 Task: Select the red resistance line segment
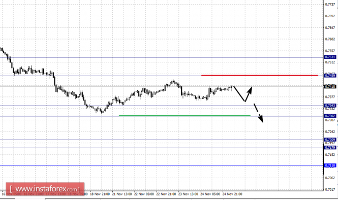pyautogui.click(x=260, y=75)
